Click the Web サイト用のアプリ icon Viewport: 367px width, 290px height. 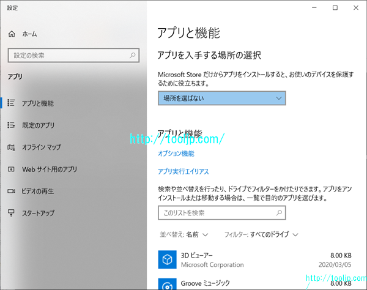pyautogui.click(x=11, y=169)
